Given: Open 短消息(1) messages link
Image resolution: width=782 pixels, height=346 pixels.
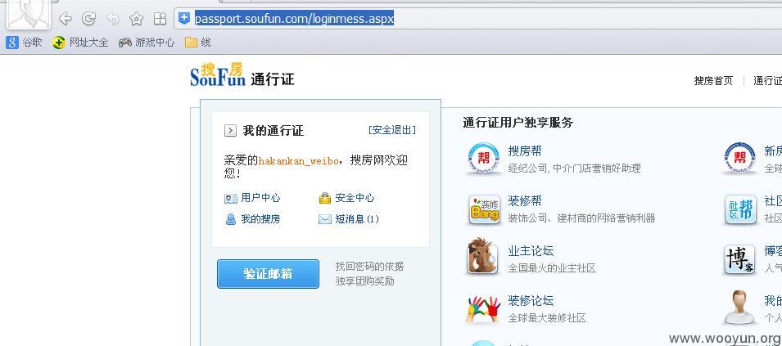Looking at the screenshot, I should (x=357, y=219).
